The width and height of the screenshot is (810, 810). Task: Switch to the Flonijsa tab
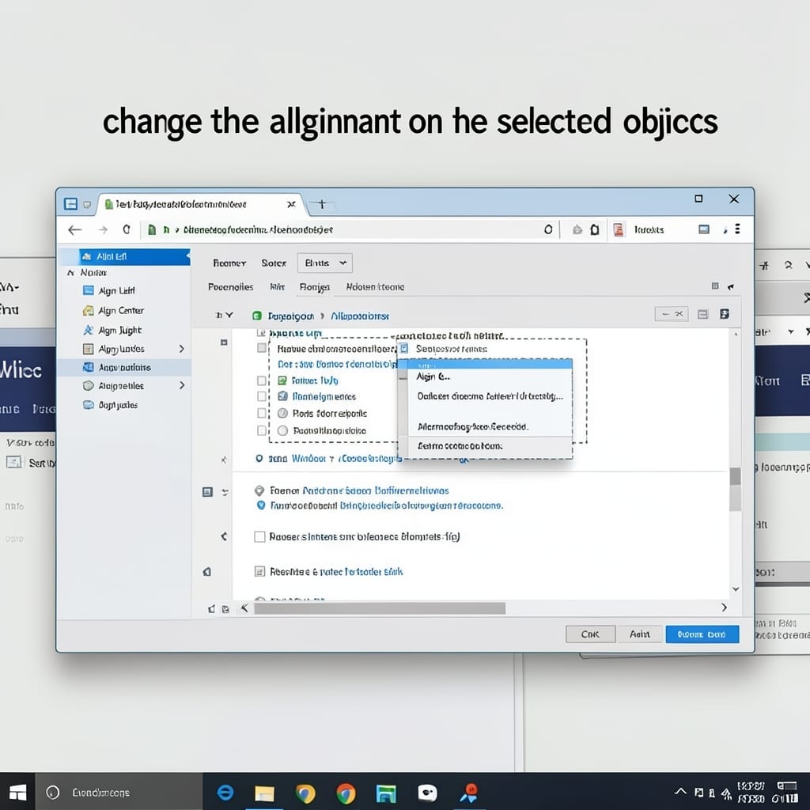314,287
